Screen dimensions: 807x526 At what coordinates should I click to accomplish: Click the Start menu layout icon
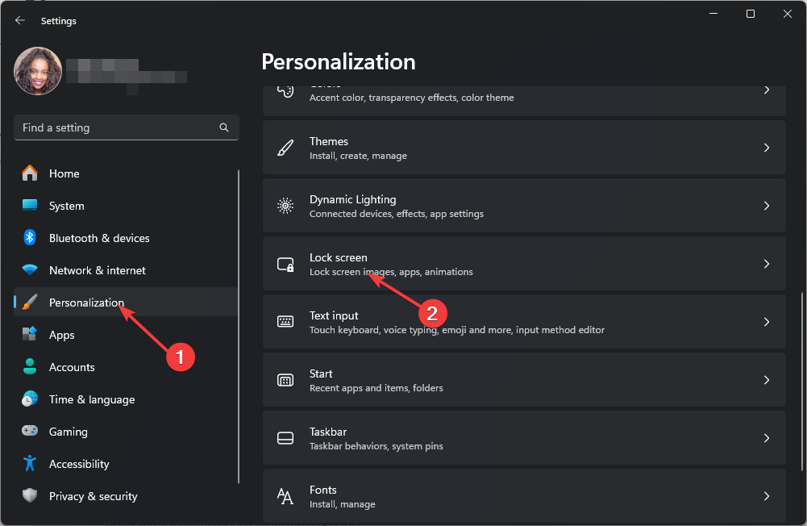pyautogui.click(x=285, y=380)
